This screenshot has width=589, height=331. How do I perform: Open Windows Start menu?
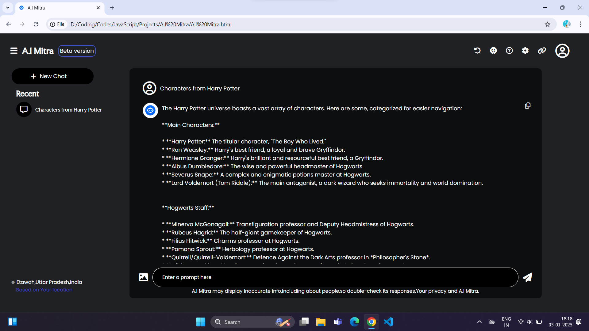pyautogui.click(x=201, y=322)
